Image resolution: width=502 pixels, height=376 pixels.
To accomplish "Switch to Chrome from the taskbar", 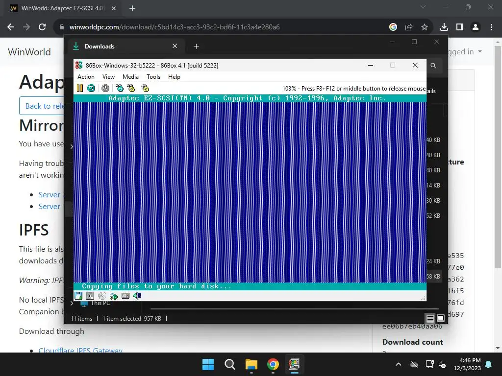I will coord(273,364).
